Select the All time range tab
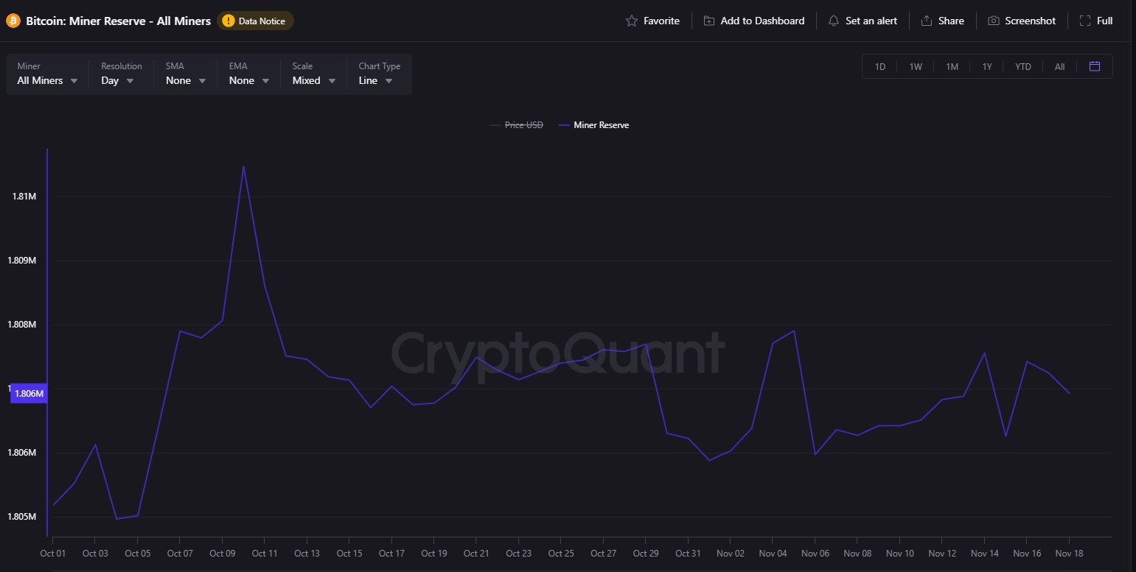The image size is (1136, 572). point(1059,66)
